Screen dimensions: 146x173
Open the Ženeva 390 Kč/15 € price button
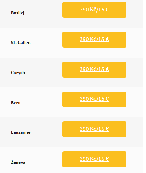[94, 159]
